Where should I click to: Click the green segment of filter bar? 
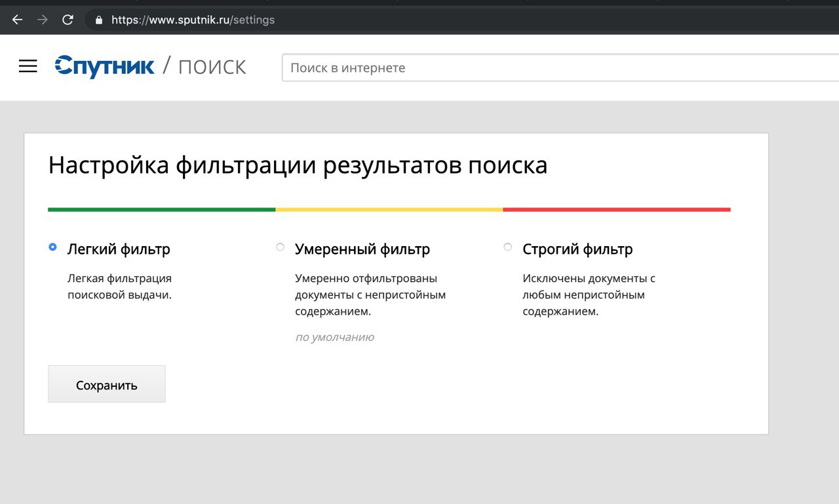[162, 209]
